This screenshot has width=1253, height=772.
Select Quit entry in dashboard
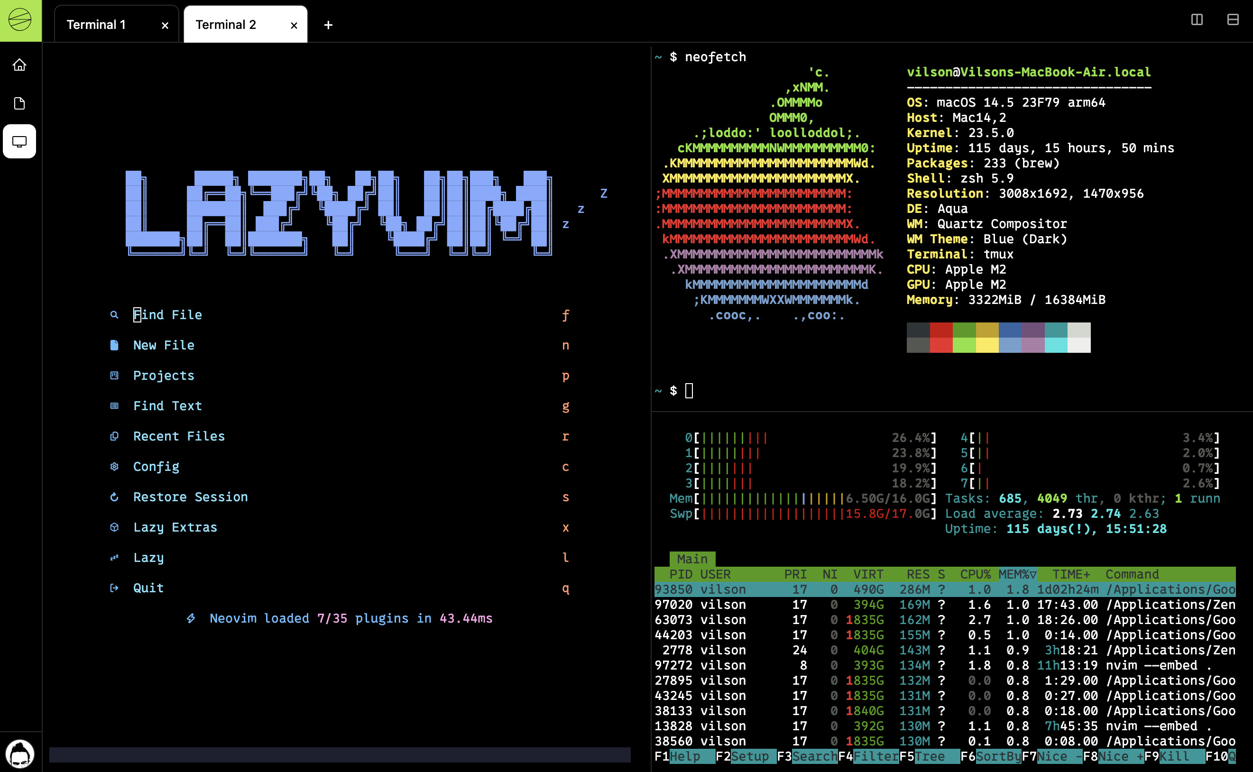click(148, 588)
